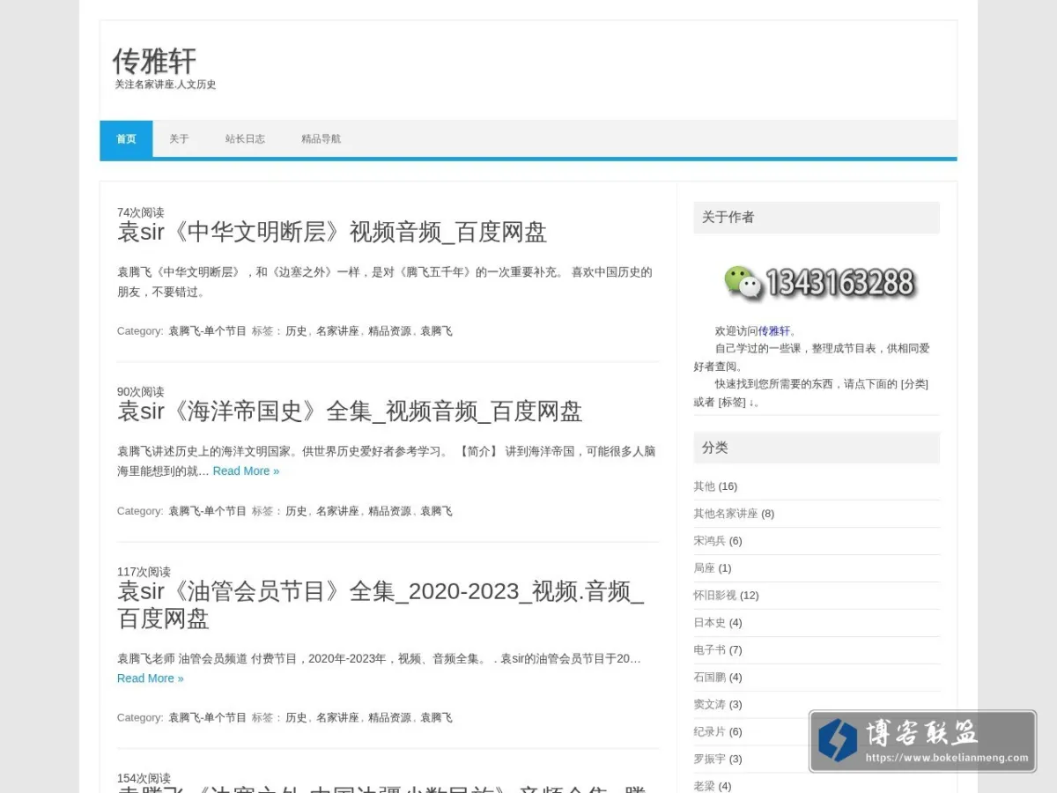
Task: Click 袁腾飞 tag under 油管会员节目 post
Action: coord(436,718)
